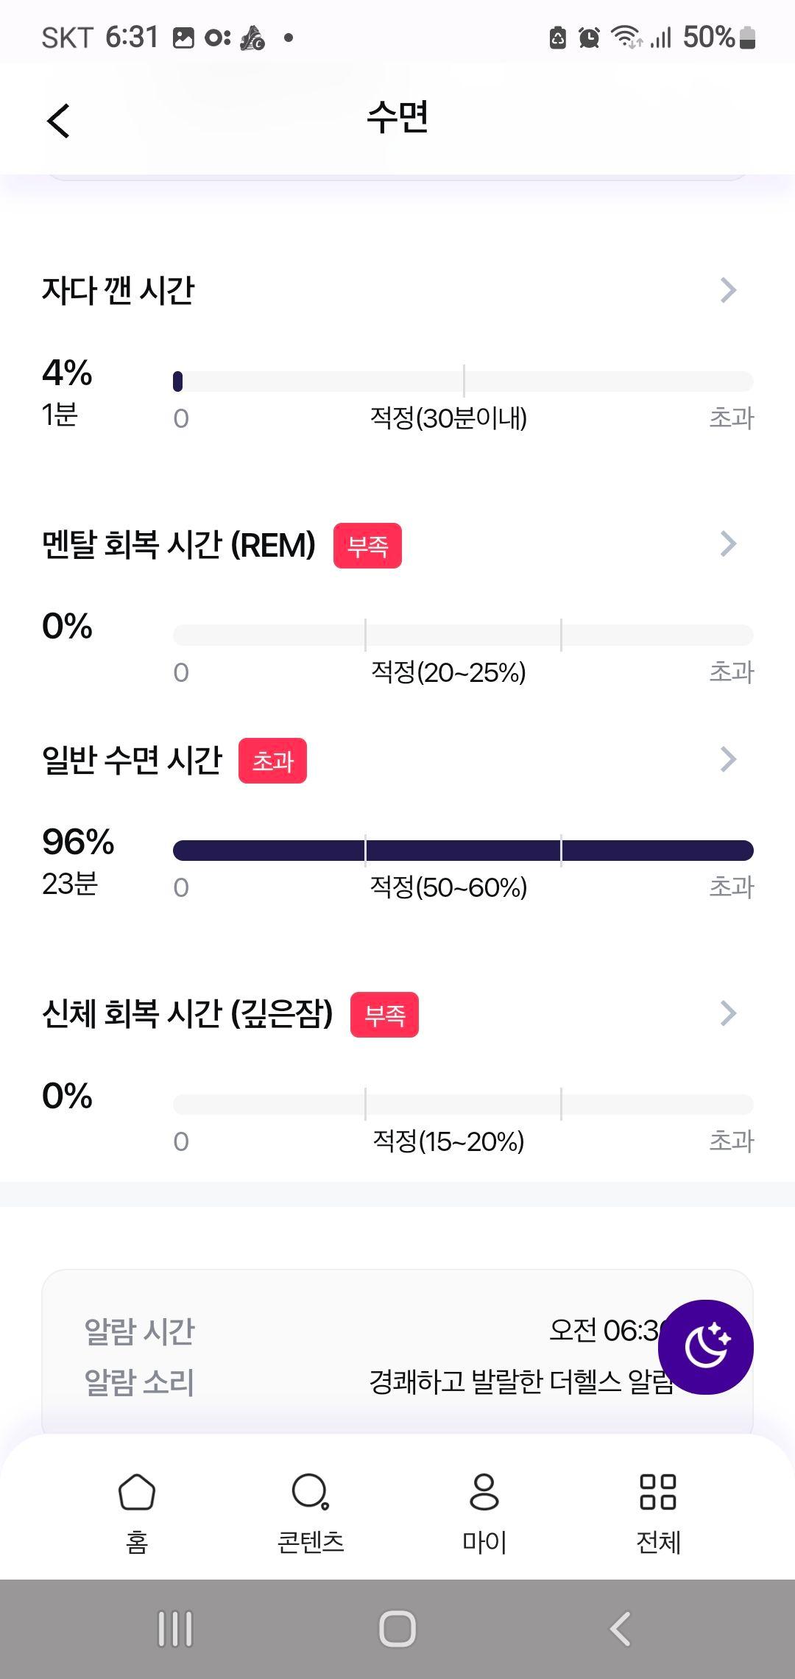Screen dimensions: 795x1679
Task: Click the 일반 수면 시간 progress bar
Action: 463,851
